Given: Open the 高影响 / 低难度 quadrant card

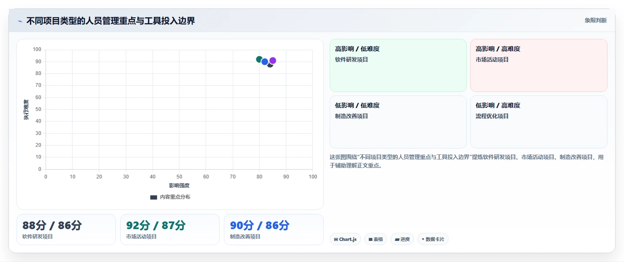Looking at the screenshot, I should (398, 65).
